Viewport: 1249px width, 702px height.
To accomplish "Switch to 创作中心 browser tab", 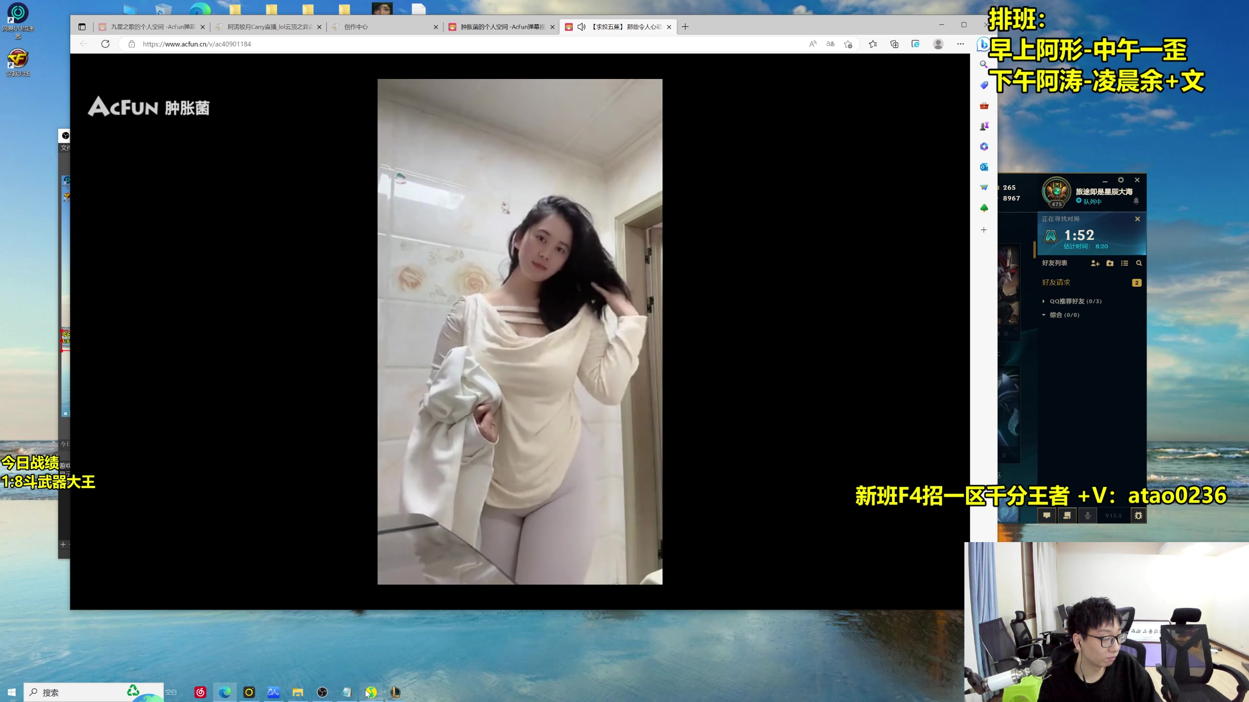I will click(356, 27).
